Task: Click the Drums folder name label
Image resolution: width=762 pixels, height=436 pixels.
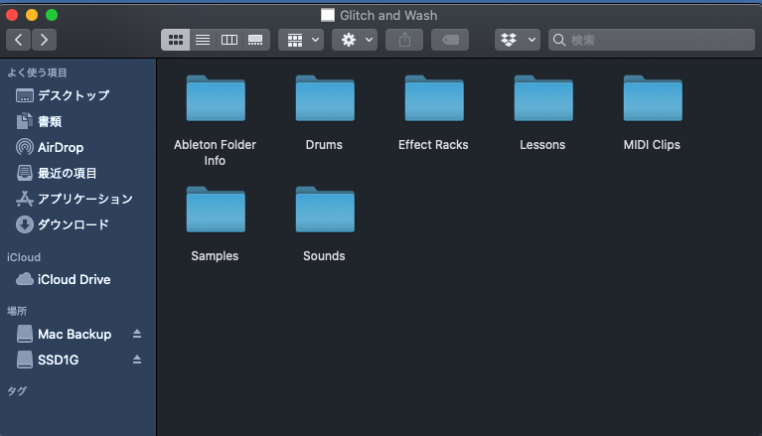Action: click(x=324, y=145)
